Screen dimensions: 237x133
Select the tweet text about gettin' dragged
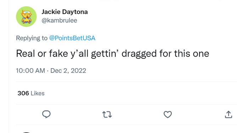[112, 54]
